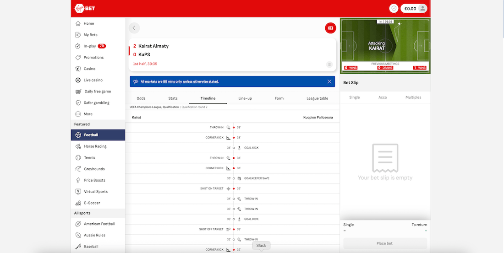Open Promotions in the sidebar
504x253 pixels.
(98, 58)
